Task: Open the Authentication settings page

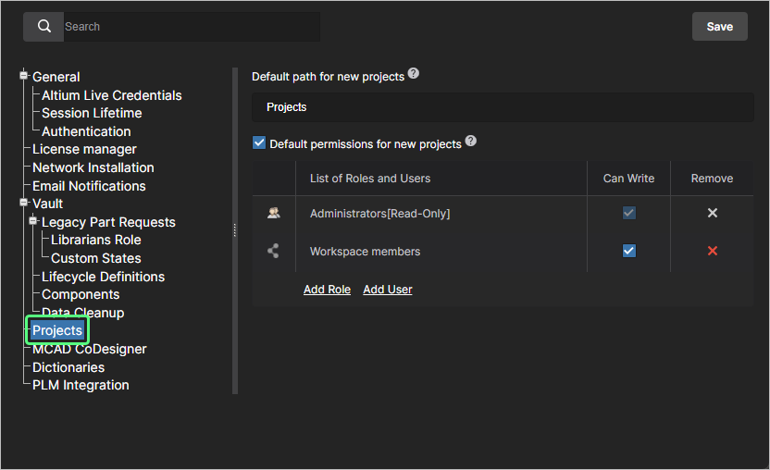Action: coord(86,131)
